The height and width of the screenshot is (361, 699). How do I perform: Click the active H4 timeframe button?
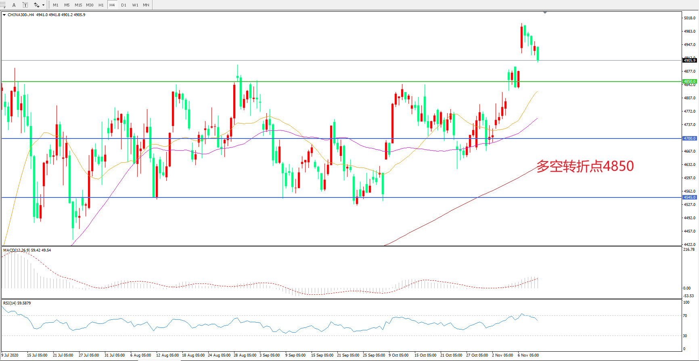point(112,5)
